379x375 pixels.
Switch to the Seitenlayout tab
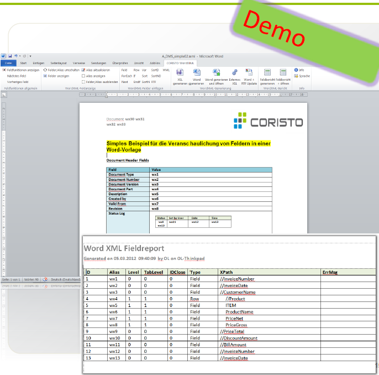point(59,63)
